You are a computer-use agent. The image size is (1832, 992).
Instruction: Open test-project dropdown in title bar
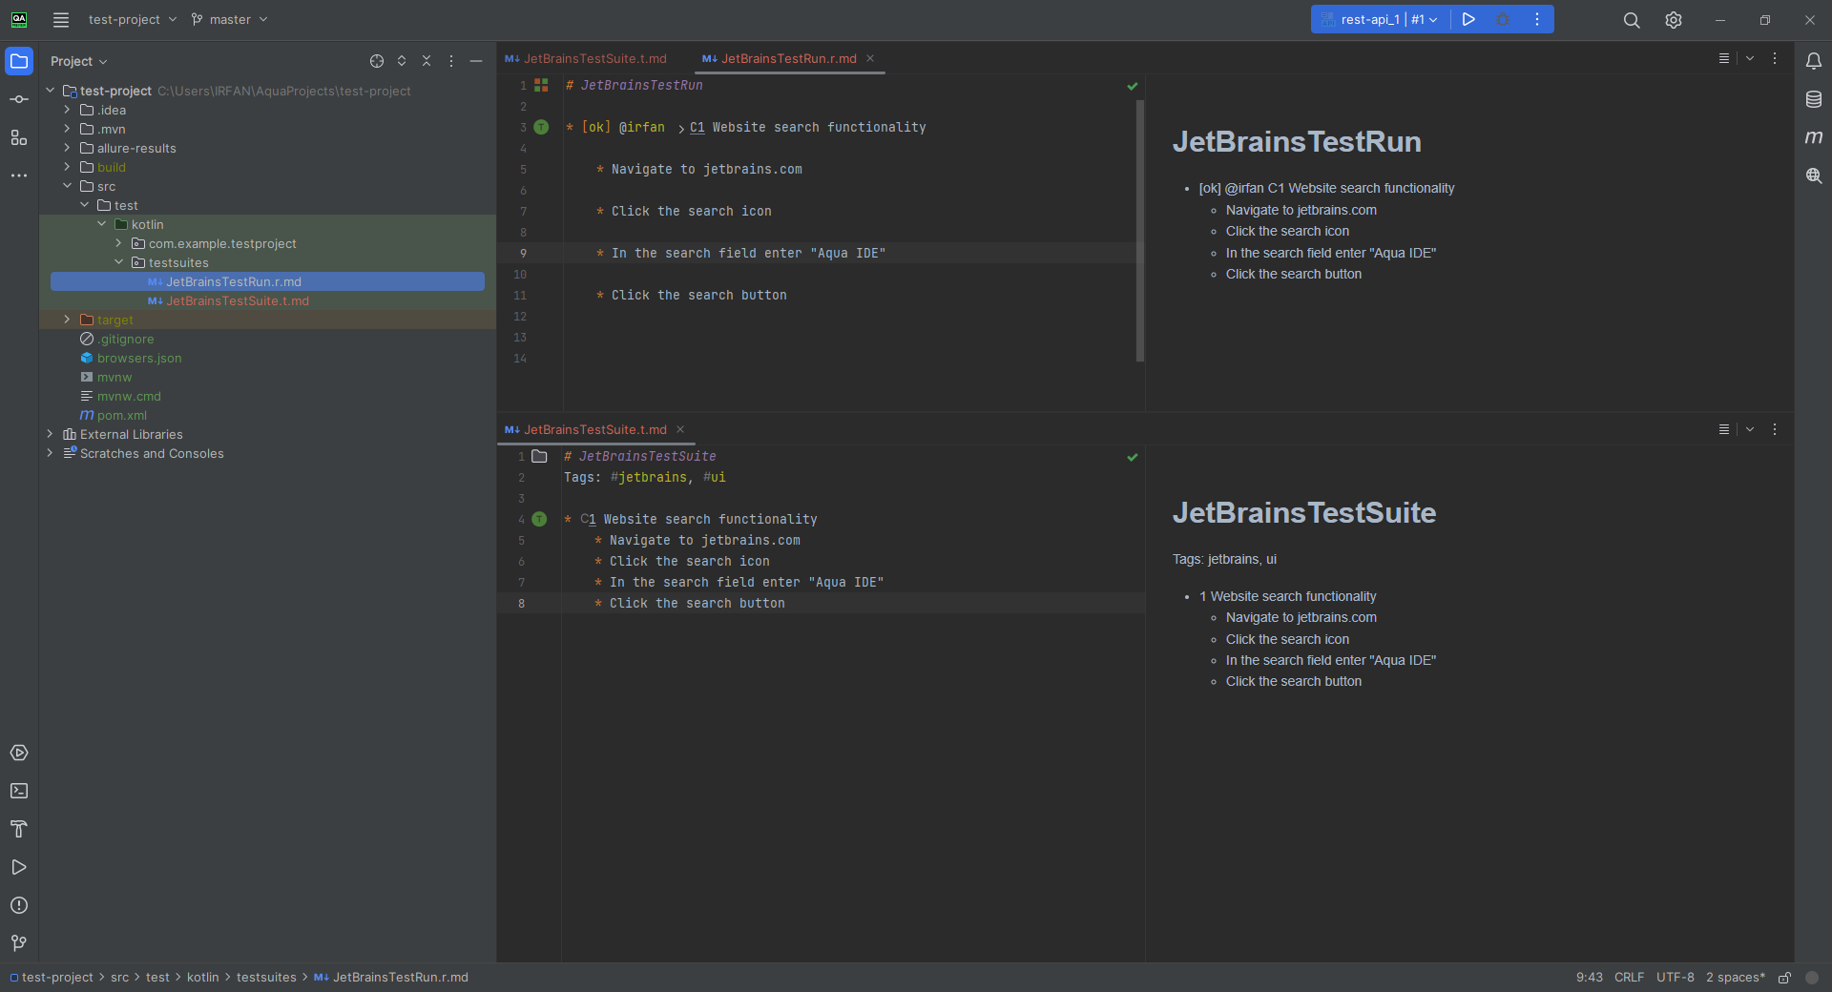132,19
